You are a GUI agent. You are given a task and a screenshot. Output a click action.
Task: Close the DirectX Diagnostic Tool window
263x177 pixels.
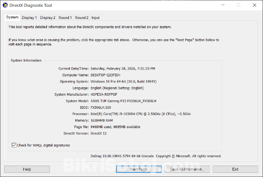pos(255,5)
